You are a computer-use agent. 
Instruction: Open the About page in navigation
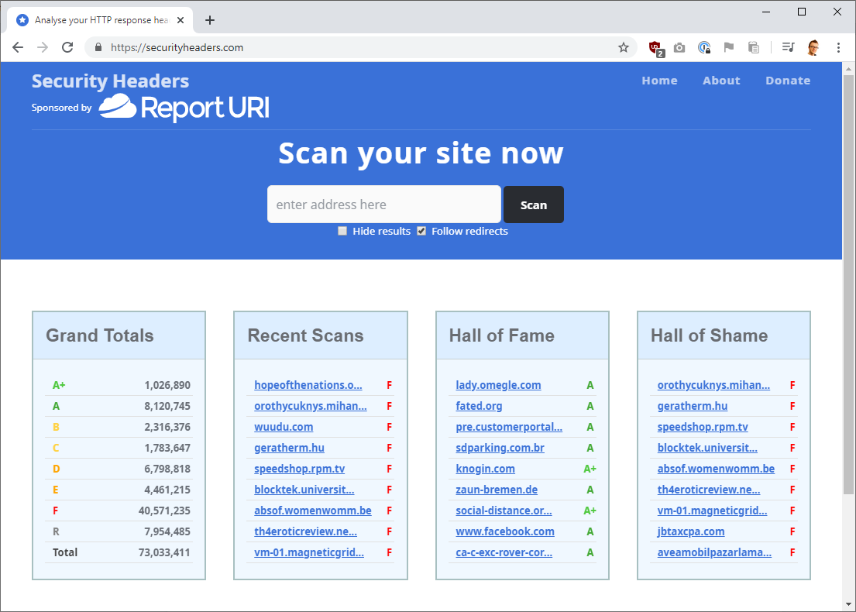[720, 81]
